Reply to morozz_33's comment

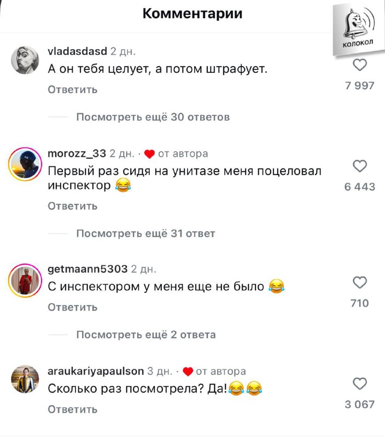(73, 206)
